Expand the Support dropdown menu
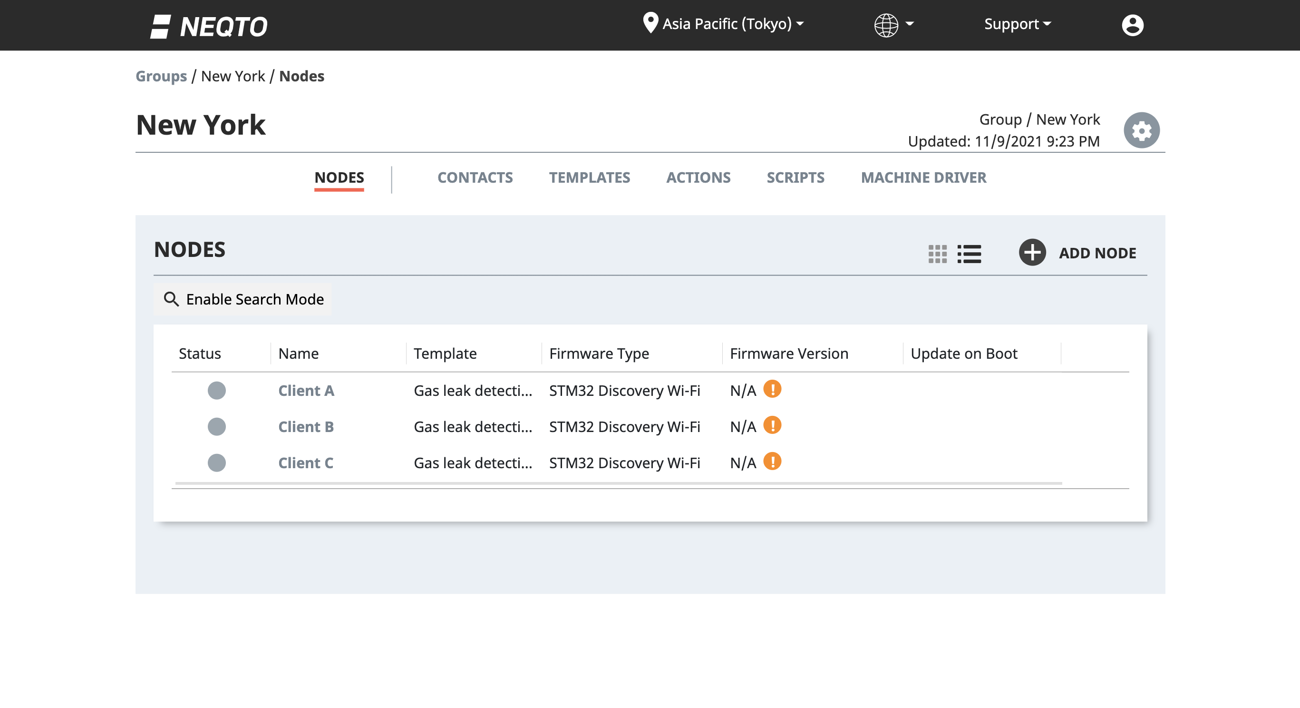 click(x=1017, y=23)
